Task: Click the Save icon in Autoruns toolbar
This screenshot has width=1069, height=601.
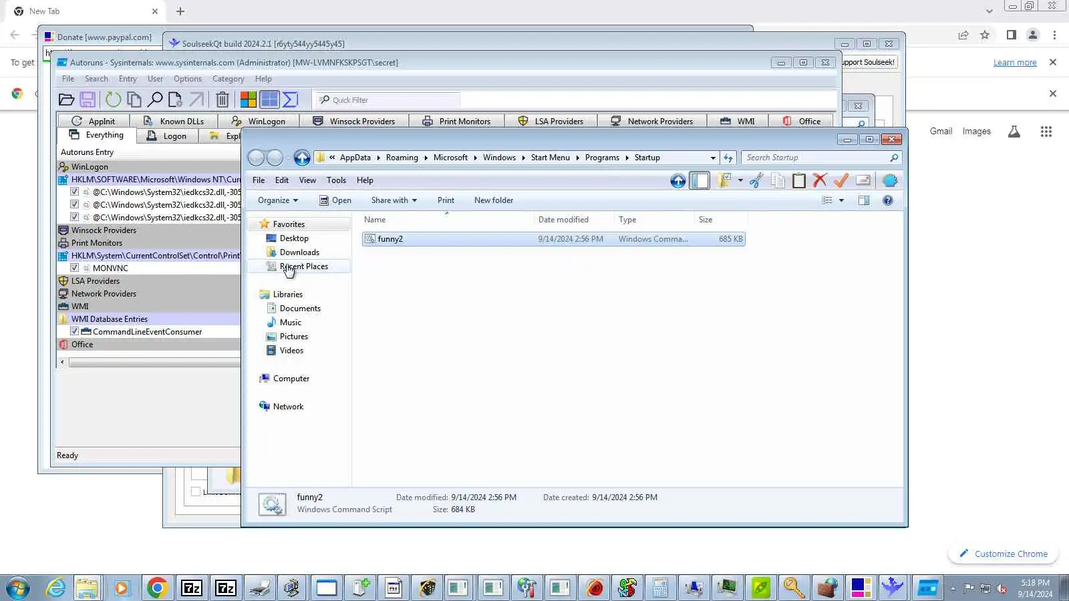Action: pos(88,100)
